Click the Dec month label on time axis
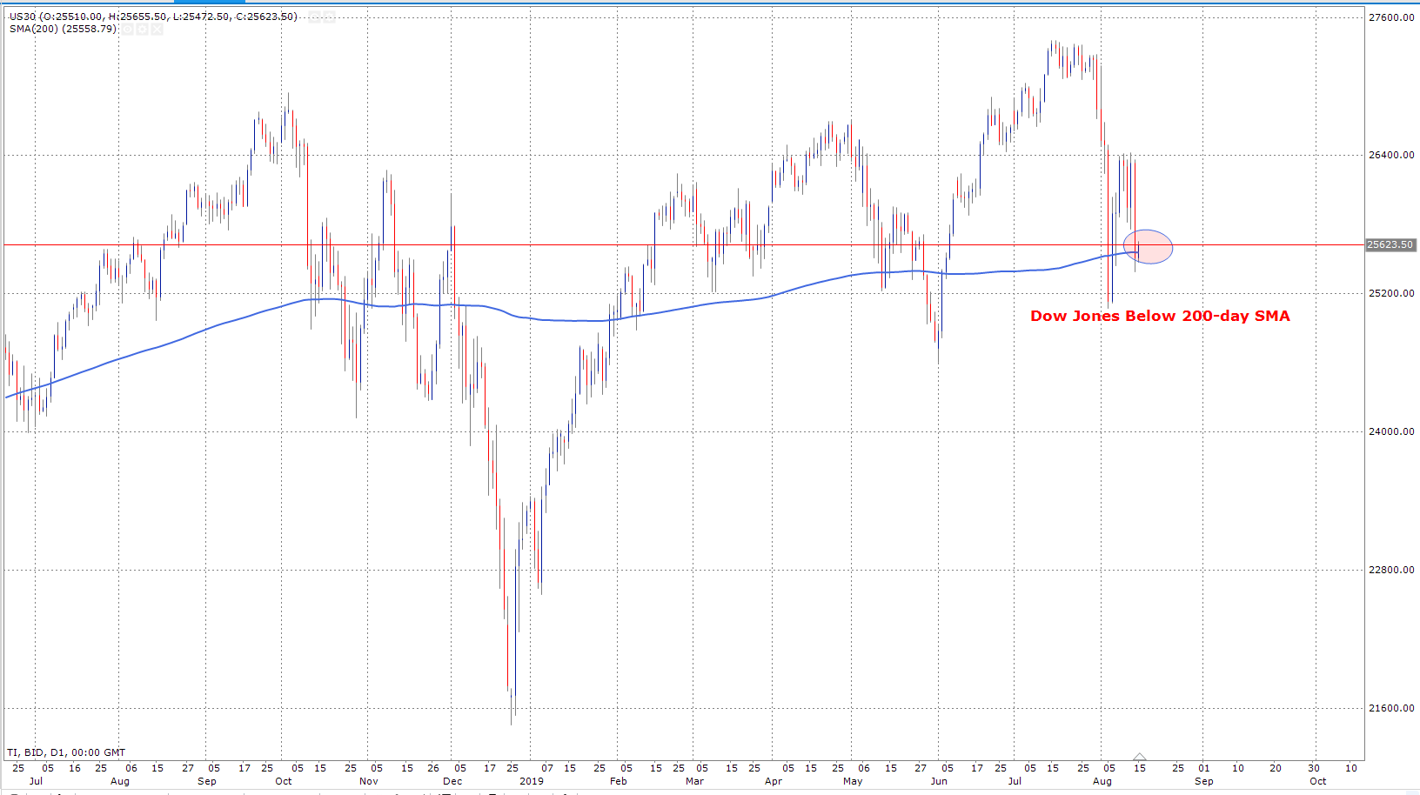This screenshot has width=1420, height=795. pyautogui.click(x=452, y=781)
